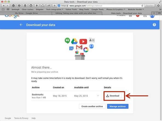Click the Download button for Bookmarks archive

(x=113, y=96)
